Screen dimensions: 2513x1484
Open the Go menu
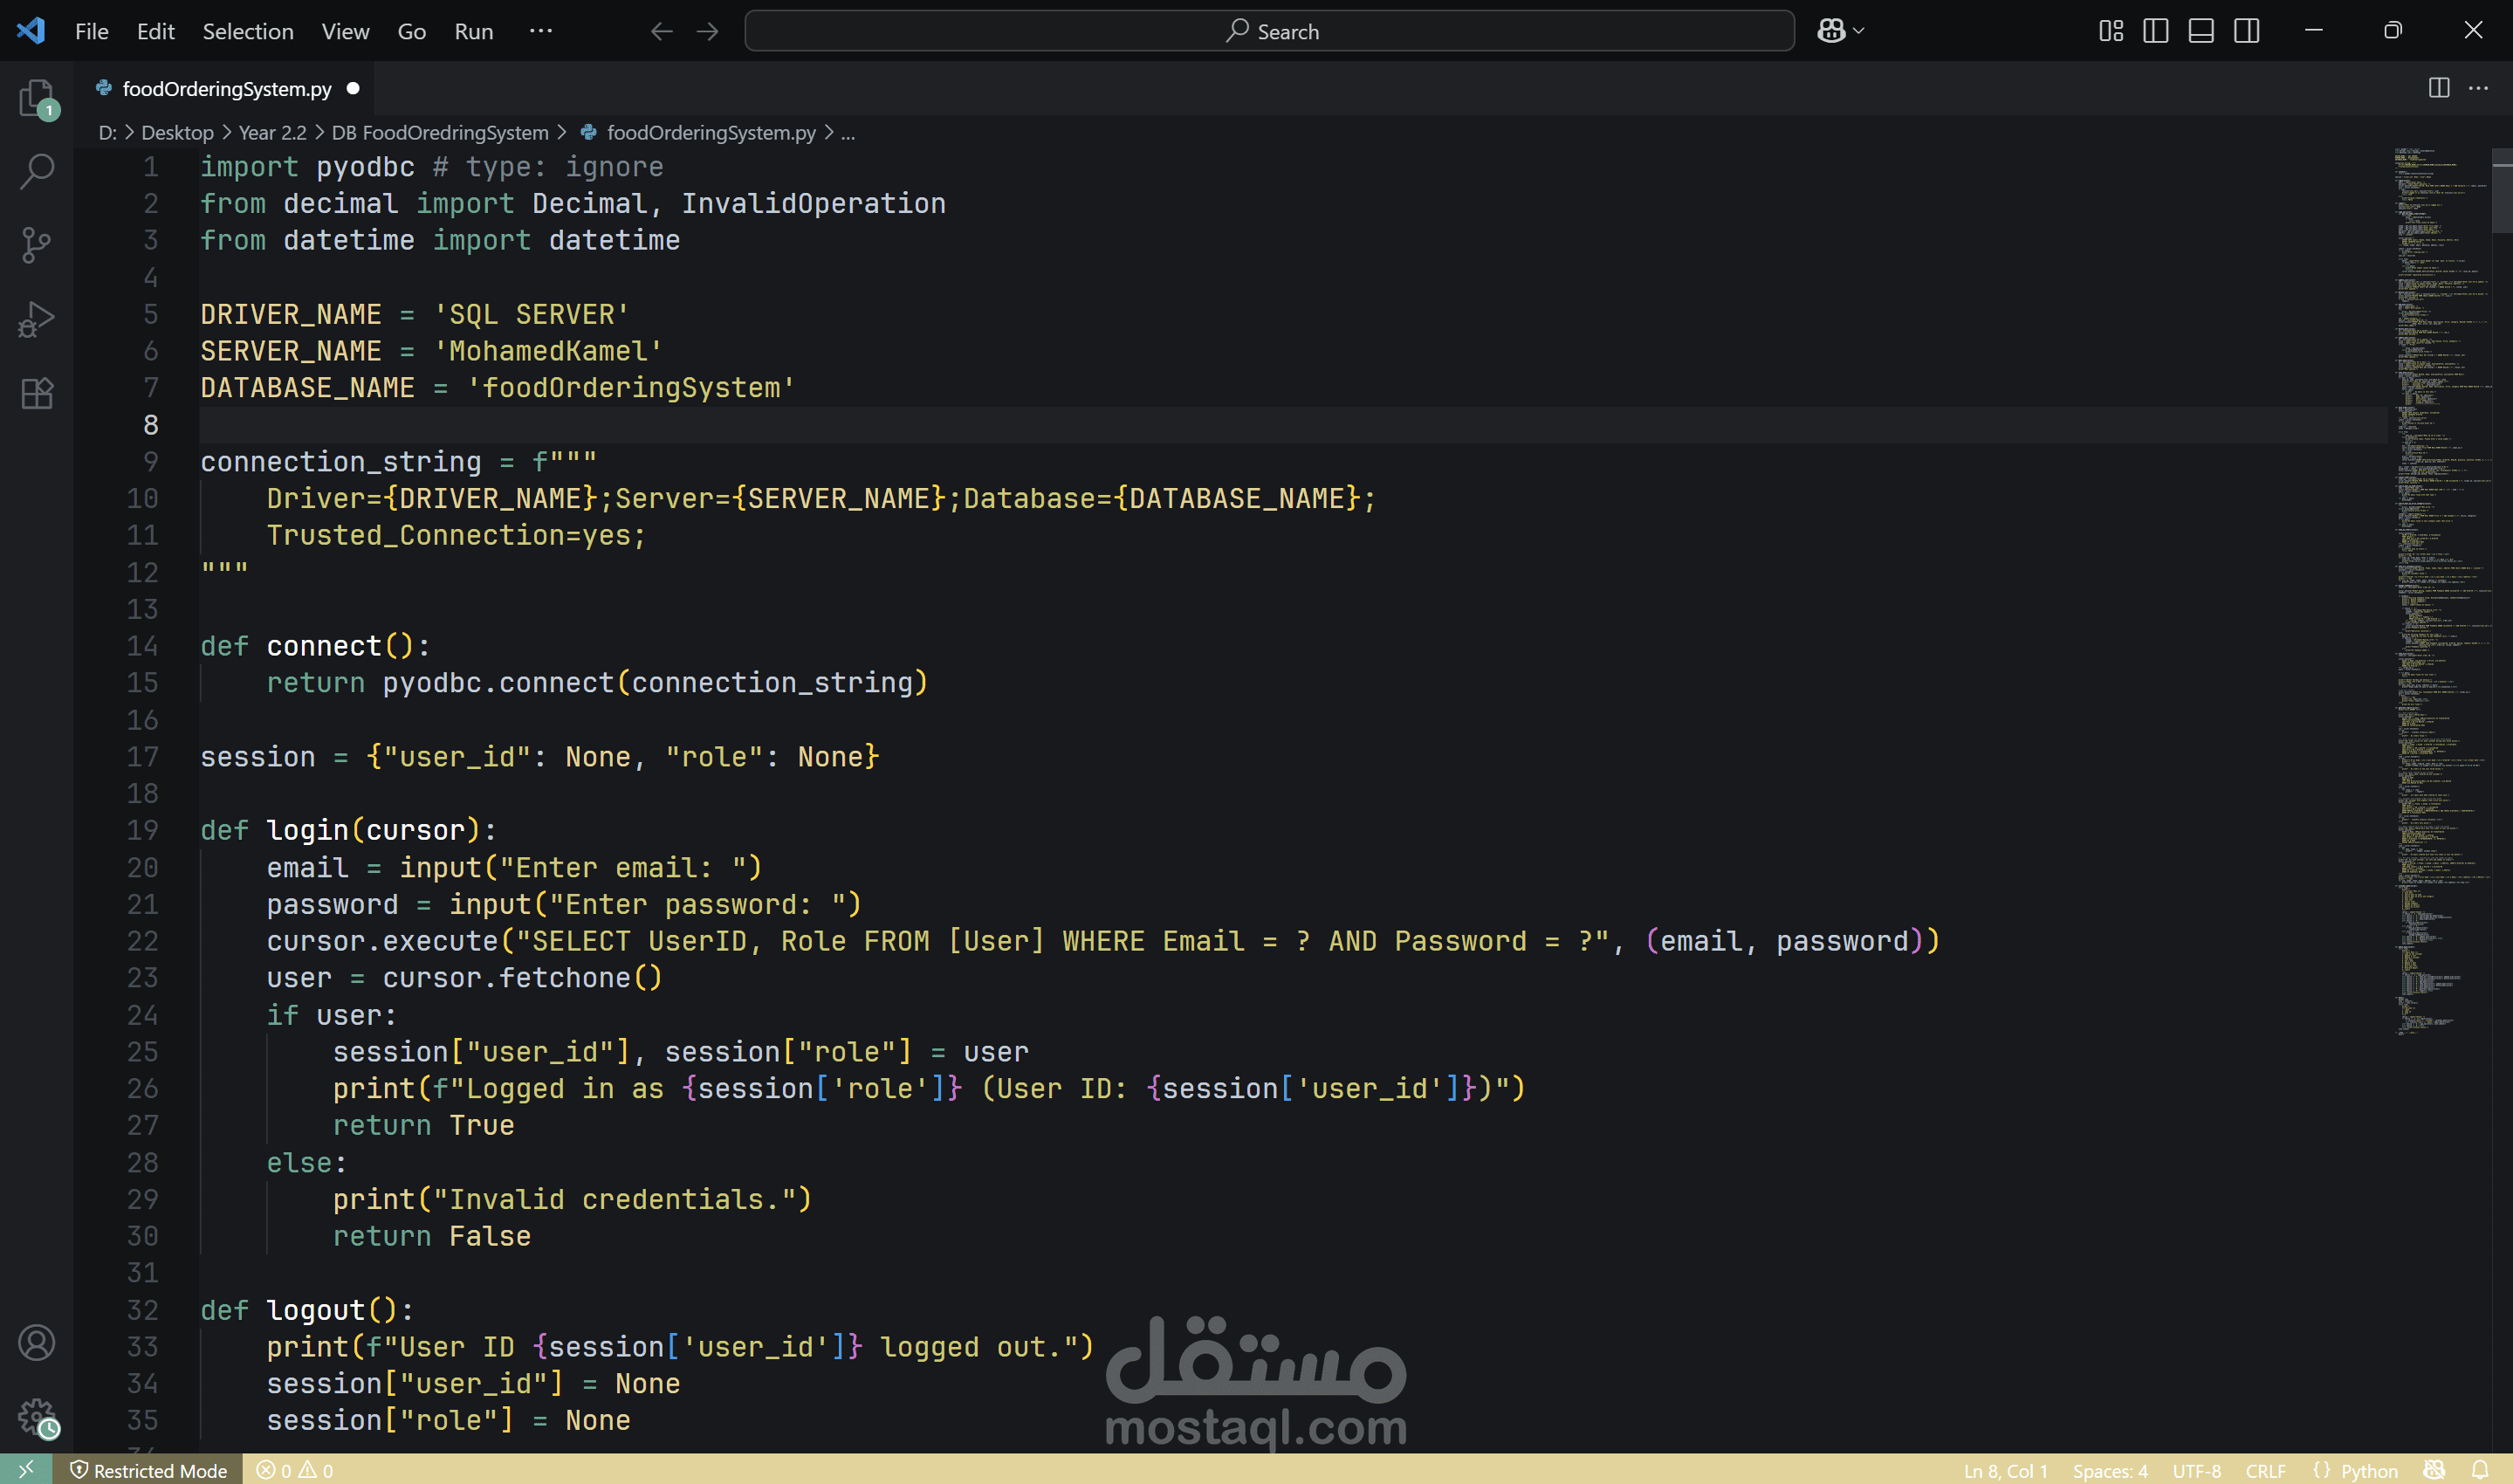(412, 31)
